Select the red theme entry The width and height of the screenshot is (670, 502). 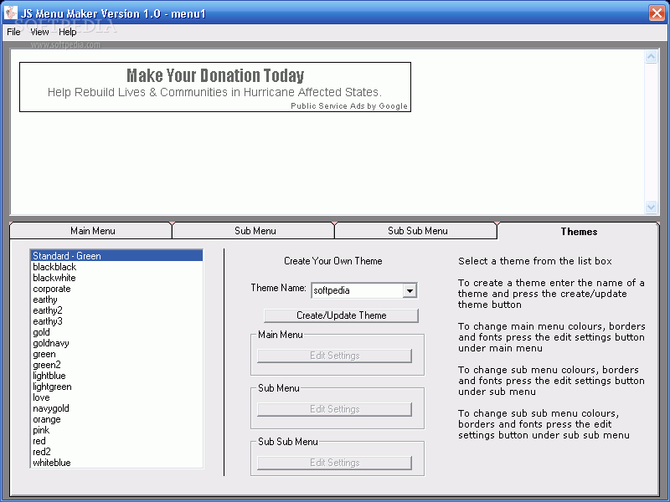coord(117,441)
